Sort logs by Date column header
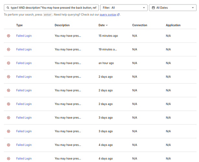Screen dimensions: 199x162 coord(102,25)
